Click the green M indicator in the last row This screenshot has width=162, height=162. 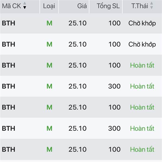49,149
